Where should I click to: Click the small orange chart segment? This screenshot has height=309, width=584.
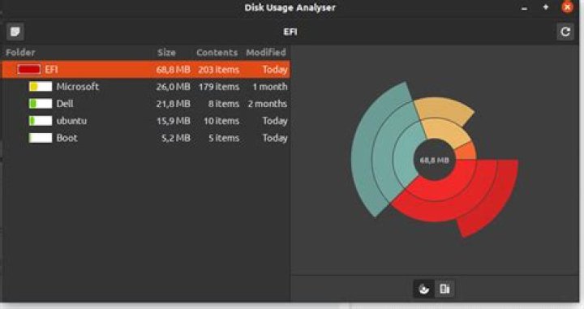pos(466,152)
